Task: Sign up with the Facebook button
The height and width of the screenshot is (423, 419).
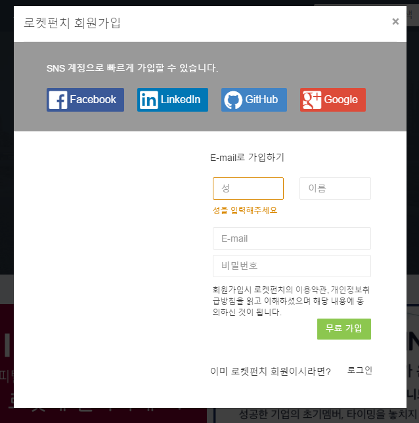Action: [85, 100]
